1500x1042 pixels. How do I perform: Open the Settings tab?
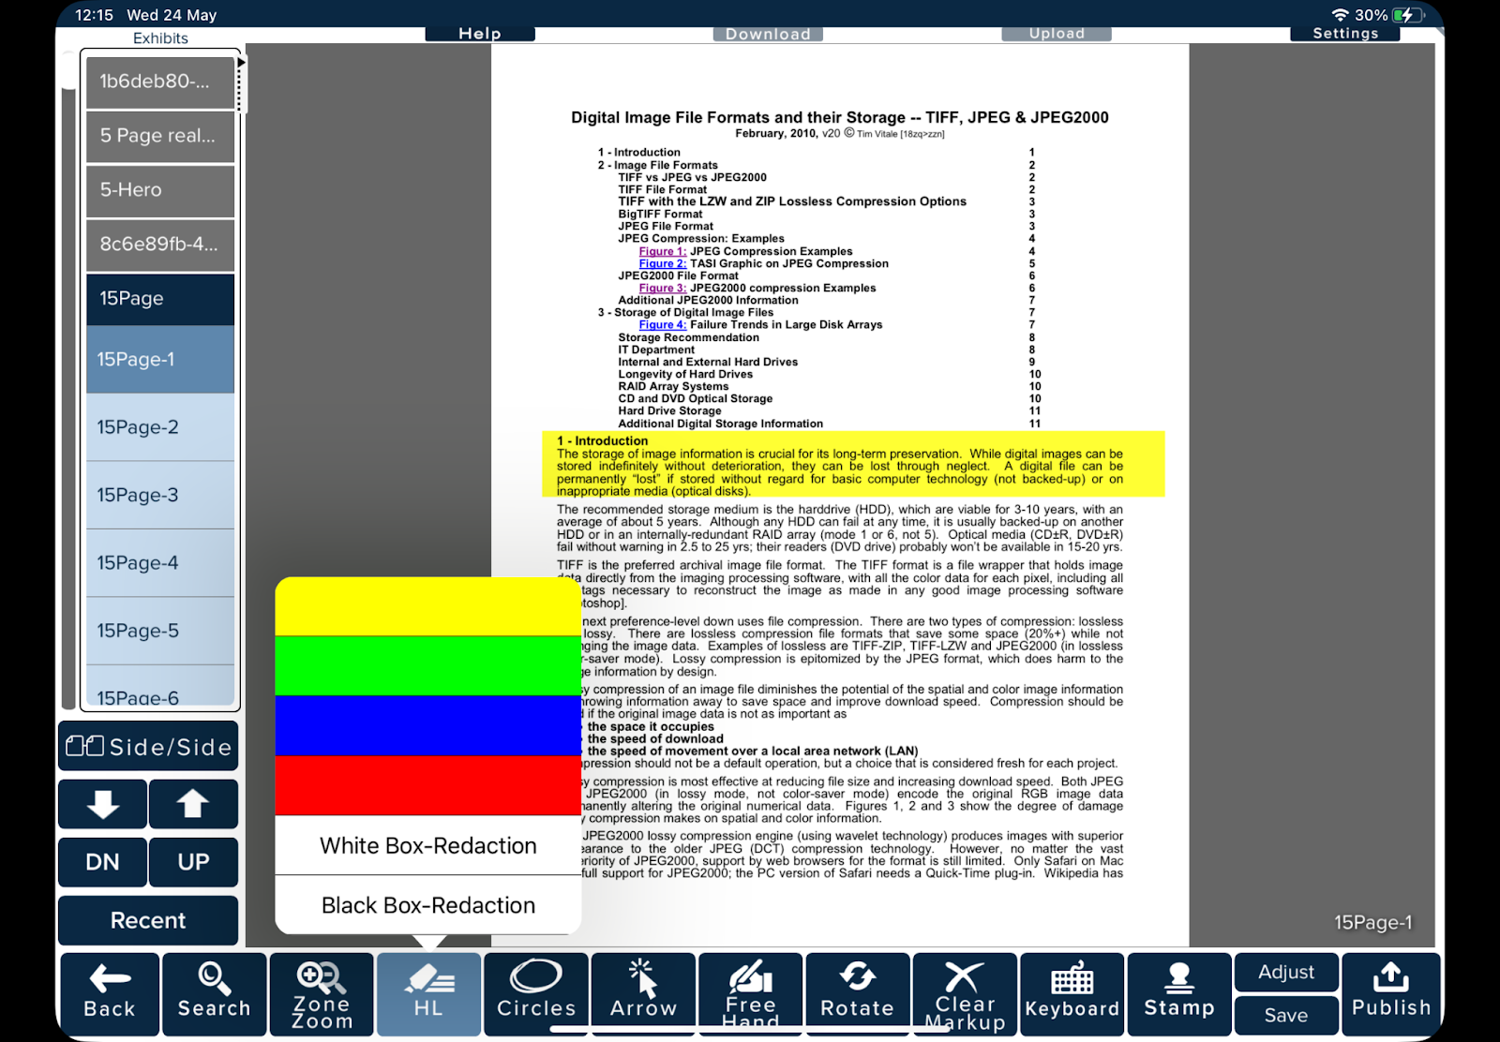pyautogui.click(x=1344, y=34)
